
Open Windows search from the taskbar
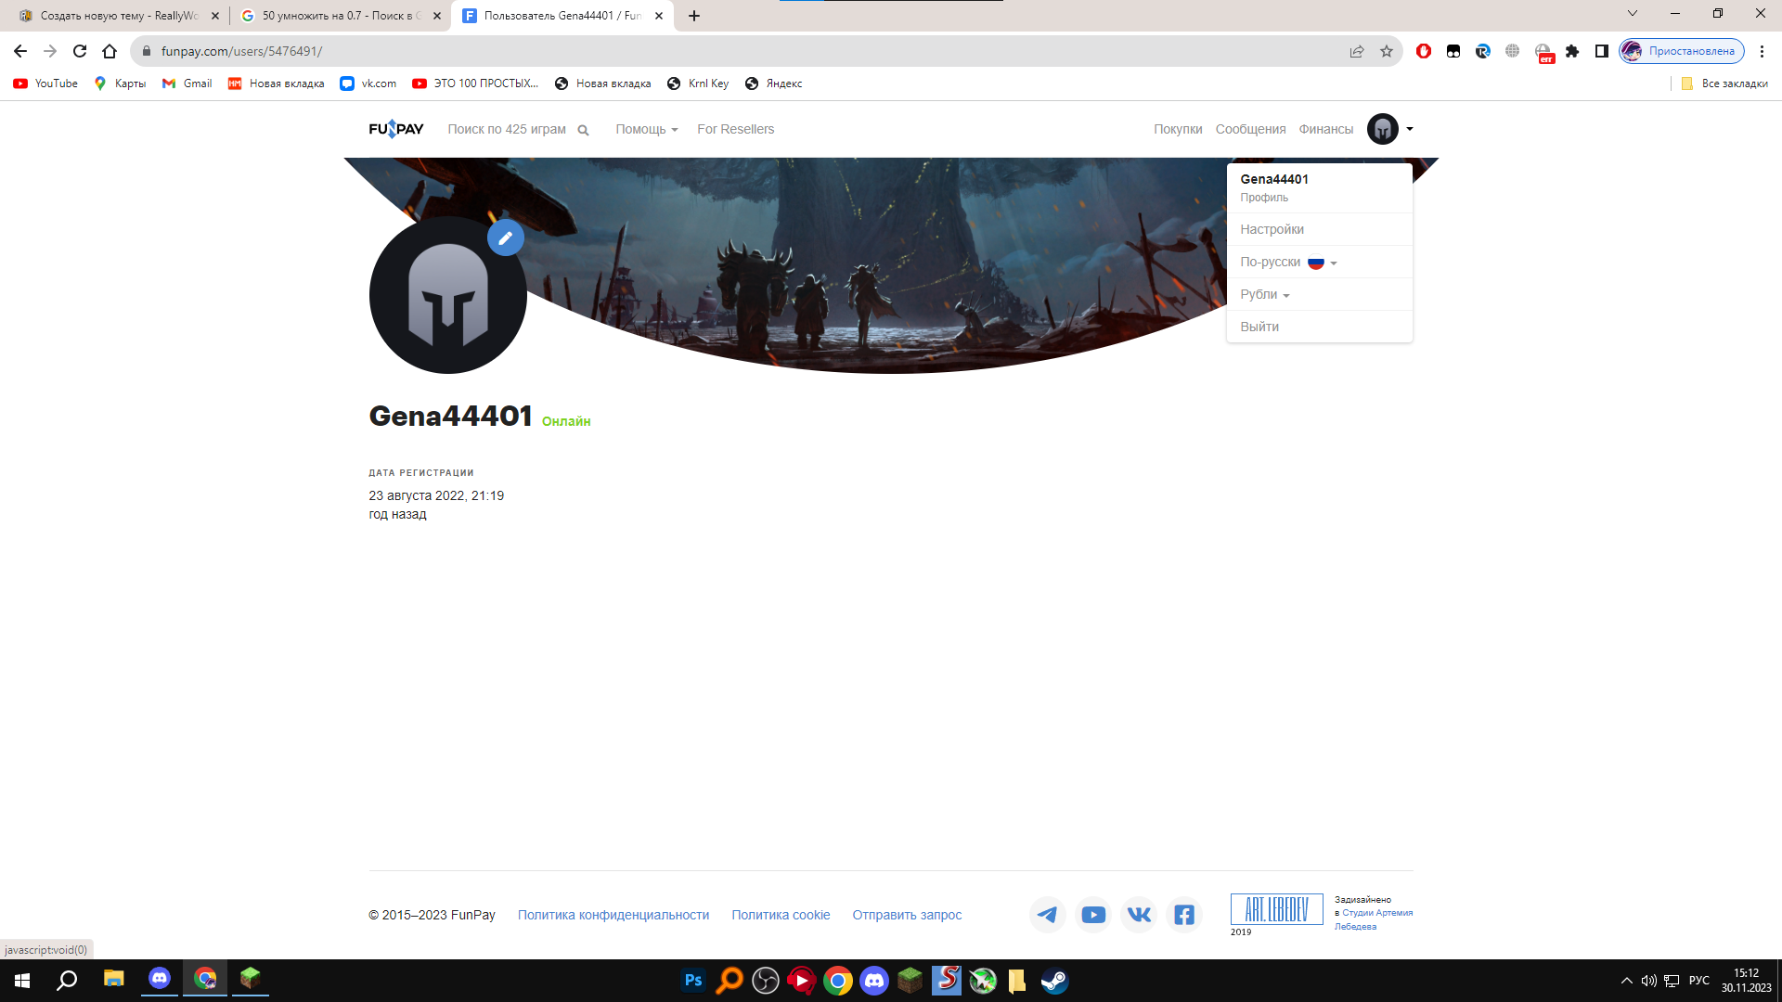[x=67, y=980]
